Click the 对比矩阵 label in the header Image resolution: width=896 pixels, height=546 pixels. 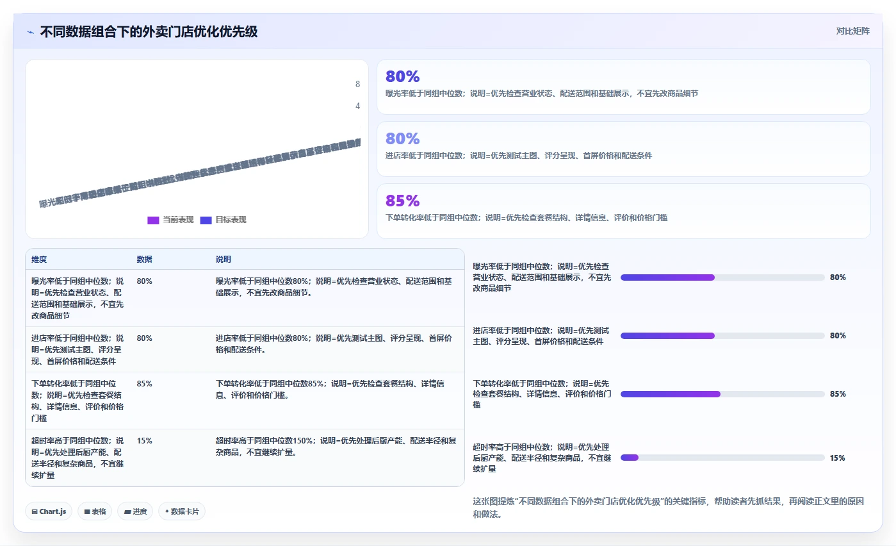tap(852, 31)
